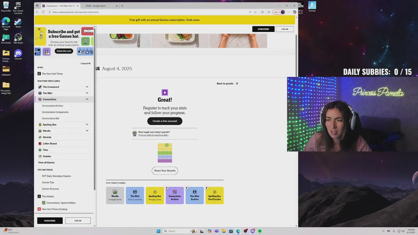Open OBS Studio desktop shortcut
This screenshot has height=235, width=418.
[x=18, y=39]
